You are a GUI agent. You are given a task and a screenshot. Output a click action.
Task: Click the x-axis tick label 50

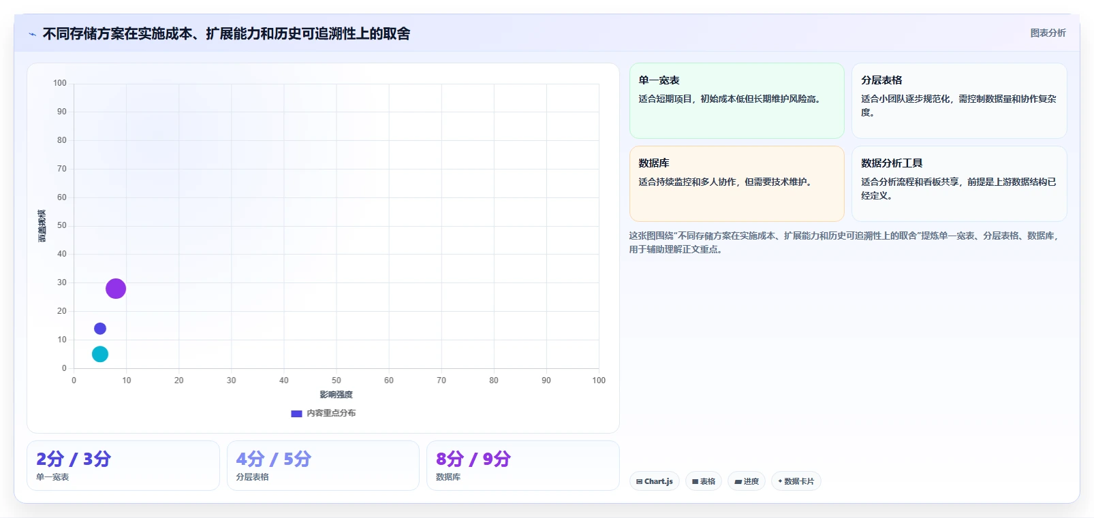tap(337, 381)
